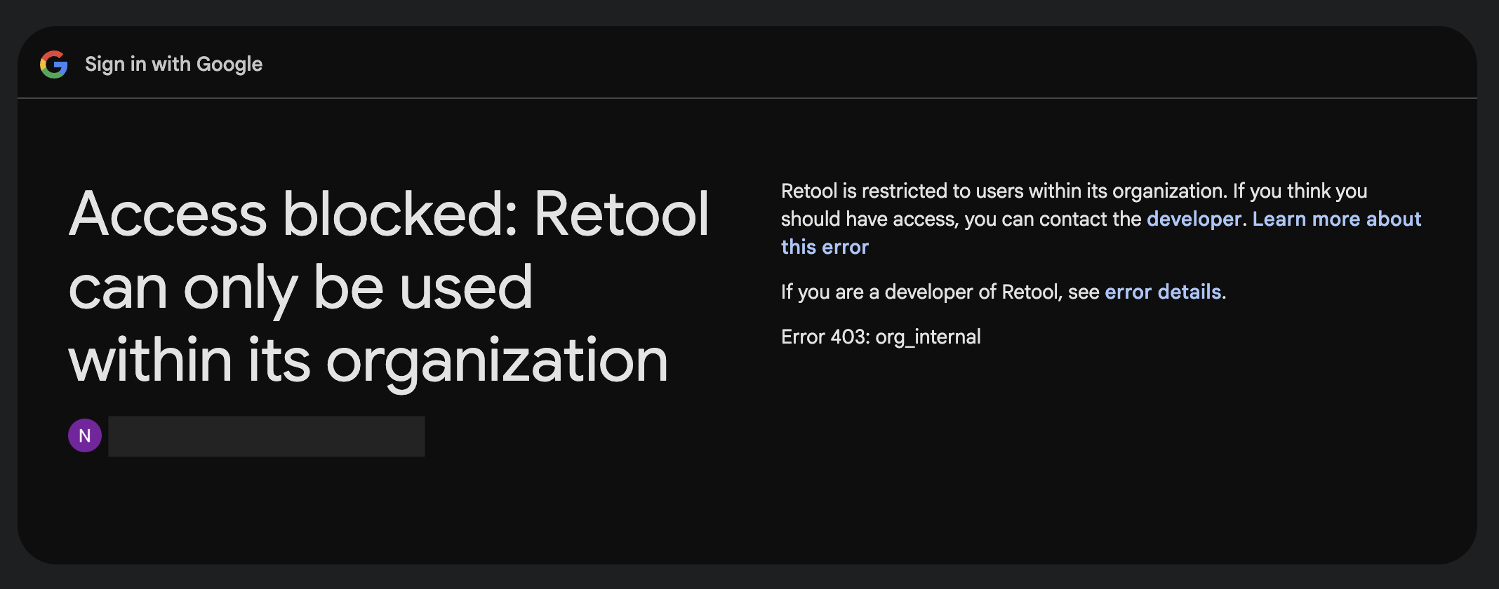This screenshot has height=589, width=1499.
Task: Click the "can only be used" heading line
Action: click(x=300, y=287)
